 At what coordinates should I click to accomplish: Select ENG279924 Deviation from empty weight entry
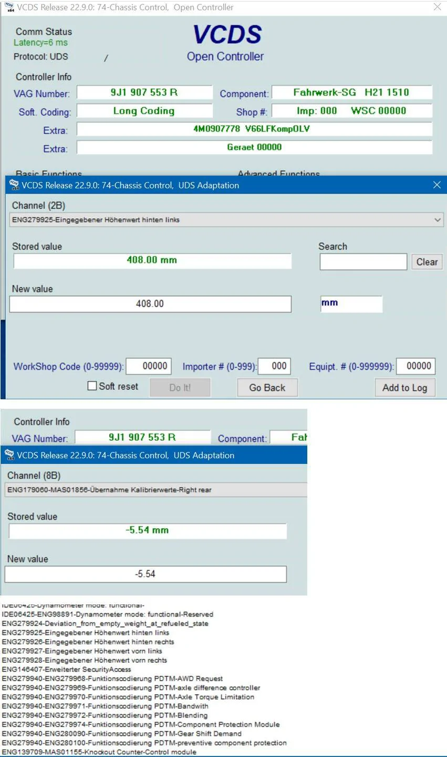point(105,623)
